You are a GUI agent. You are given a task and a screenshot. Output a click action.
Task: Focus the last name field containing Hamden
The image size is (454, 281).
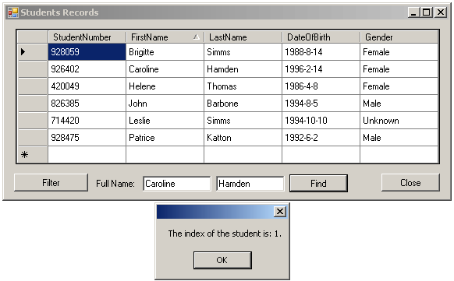250,184
